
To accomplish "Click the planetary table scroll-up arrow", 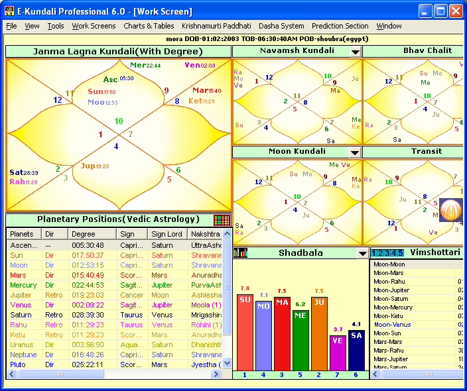I will coord(227,233).
